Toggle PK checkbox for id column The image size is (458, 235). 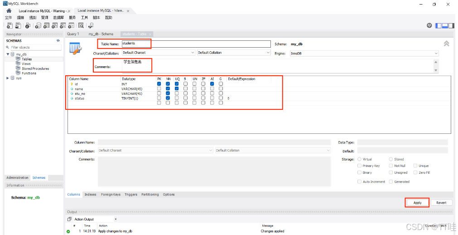[159, 84]
